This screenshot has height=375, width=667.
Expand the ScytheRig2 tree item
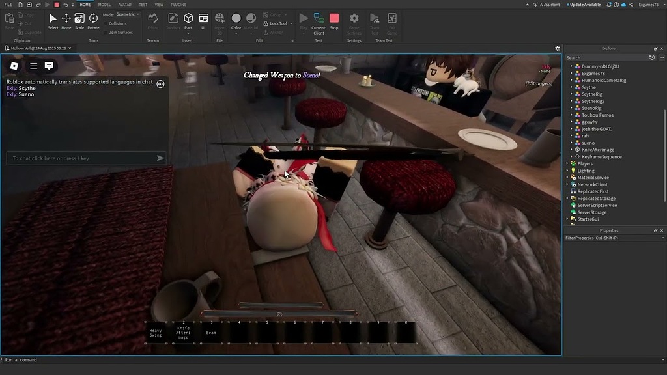pos(572,102)
